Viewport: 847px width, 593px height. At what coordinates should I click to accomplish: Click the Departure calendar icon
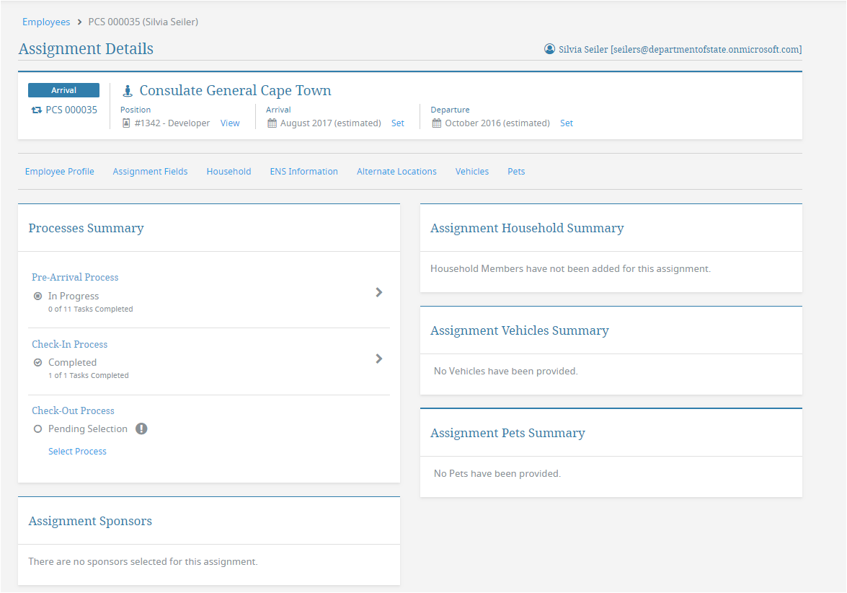click(436, 123)
